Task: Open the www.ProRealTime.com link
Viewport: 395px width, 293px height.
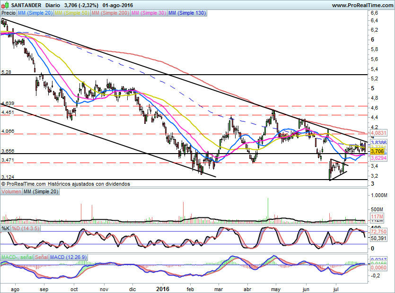Action: coord(362,5)
